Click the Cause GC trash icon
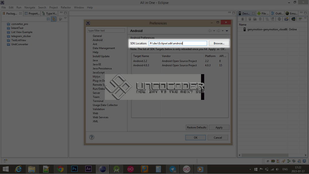The height and width of the screenshot is (174, 309). (260, 19)
